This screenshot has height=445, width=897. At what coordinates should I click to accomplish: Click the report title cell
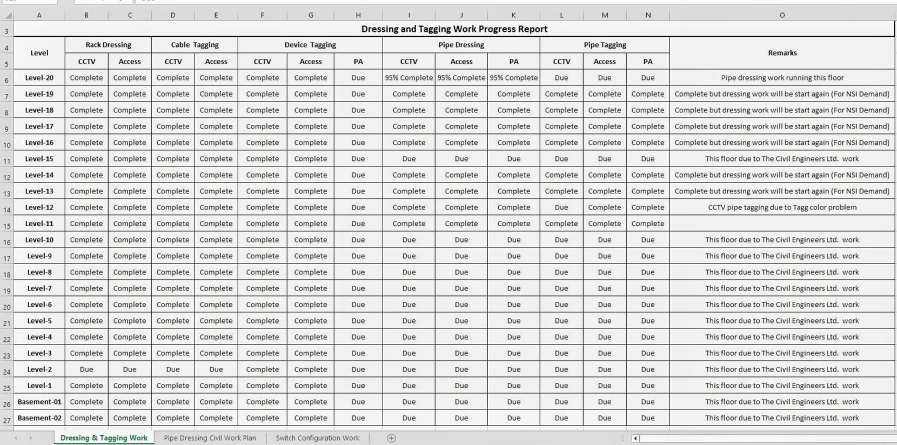click(x=454, y=29)
